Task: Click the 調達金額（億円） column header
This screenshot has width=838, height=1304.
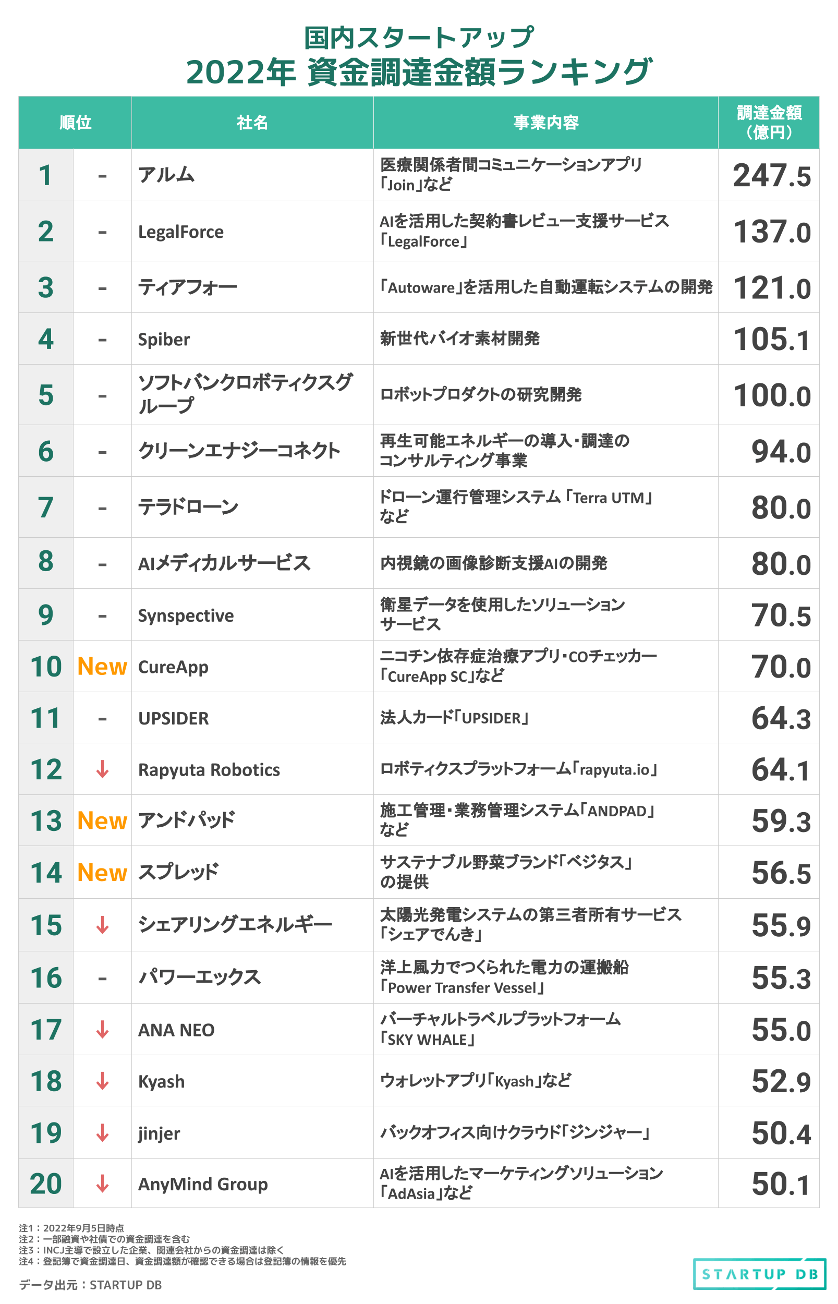Action: pos(768,123)
